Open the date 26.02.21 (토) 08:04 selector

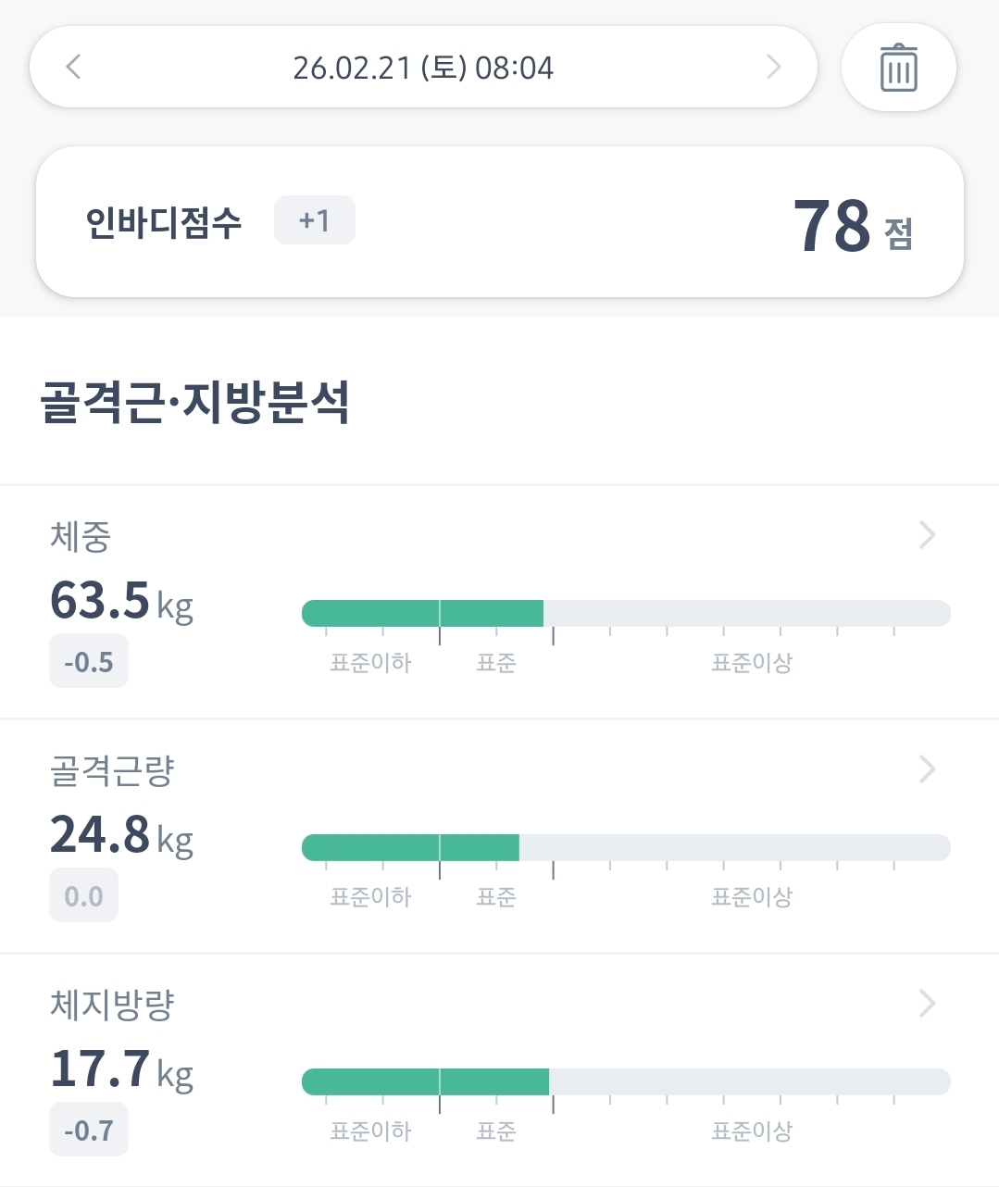(423, 68)
